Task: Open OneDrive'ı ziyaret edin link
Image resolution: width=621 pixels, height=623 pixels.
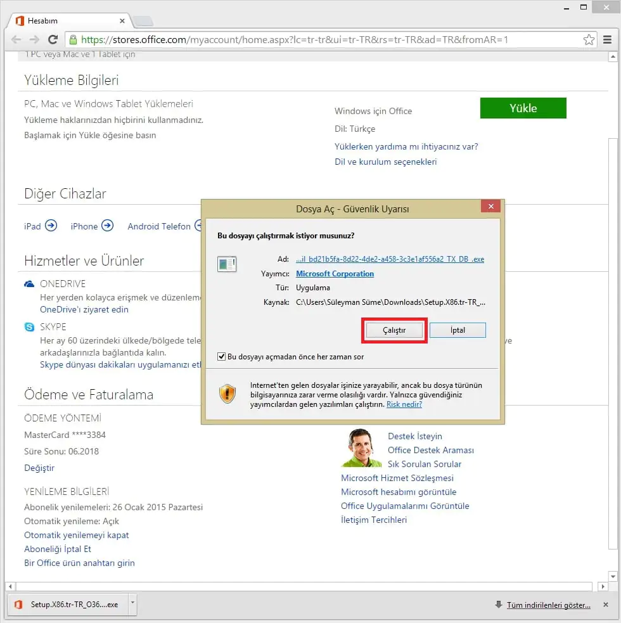Action: [84, 309]
